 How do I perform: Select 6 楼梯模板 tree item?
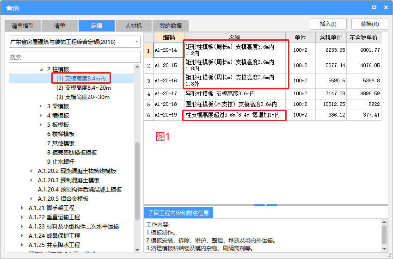pyautogui.click(x=61, y=134)
